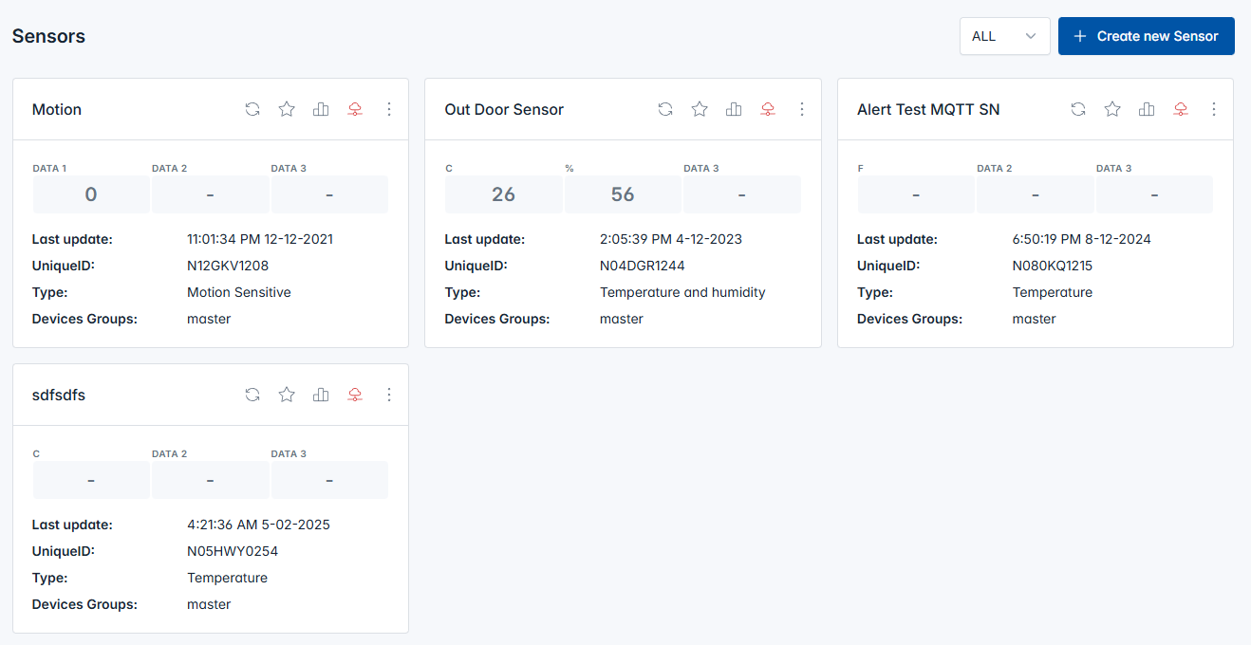Star the Motion sensor as favorite
This screenshot has width=1251, height=645.
287,109
